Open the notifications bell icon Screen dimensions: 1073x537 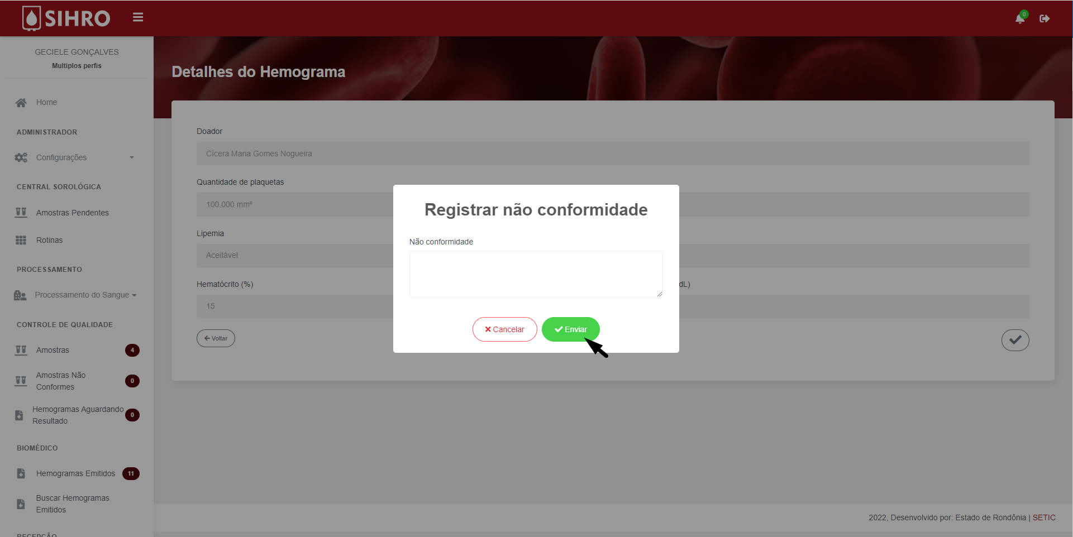click(1019, 18)
